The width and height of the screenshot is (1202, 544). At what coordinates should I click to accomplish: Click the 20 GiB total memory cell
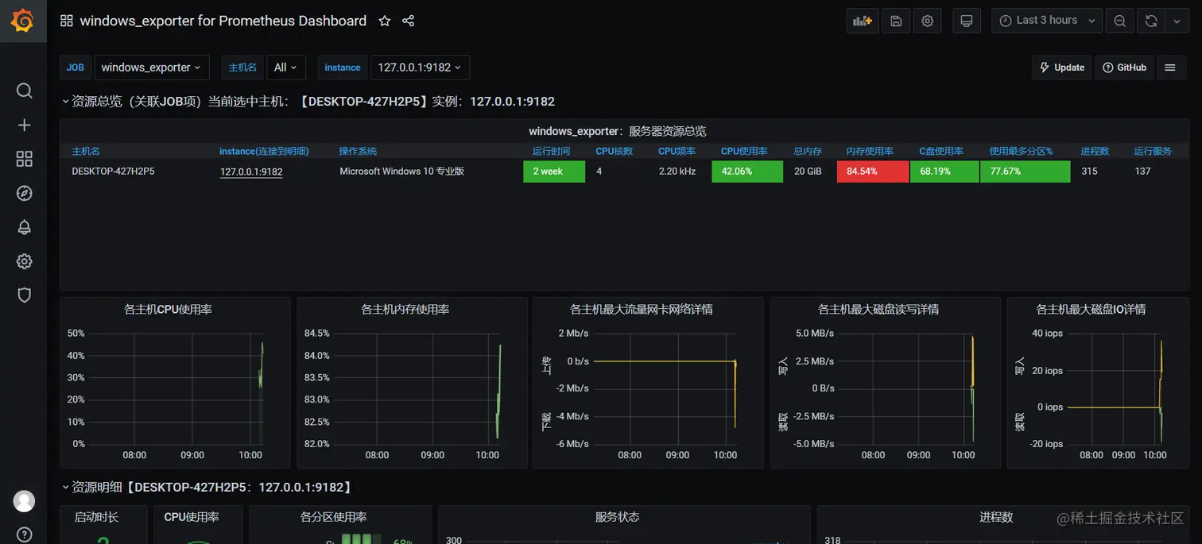(x=808, y=172)
